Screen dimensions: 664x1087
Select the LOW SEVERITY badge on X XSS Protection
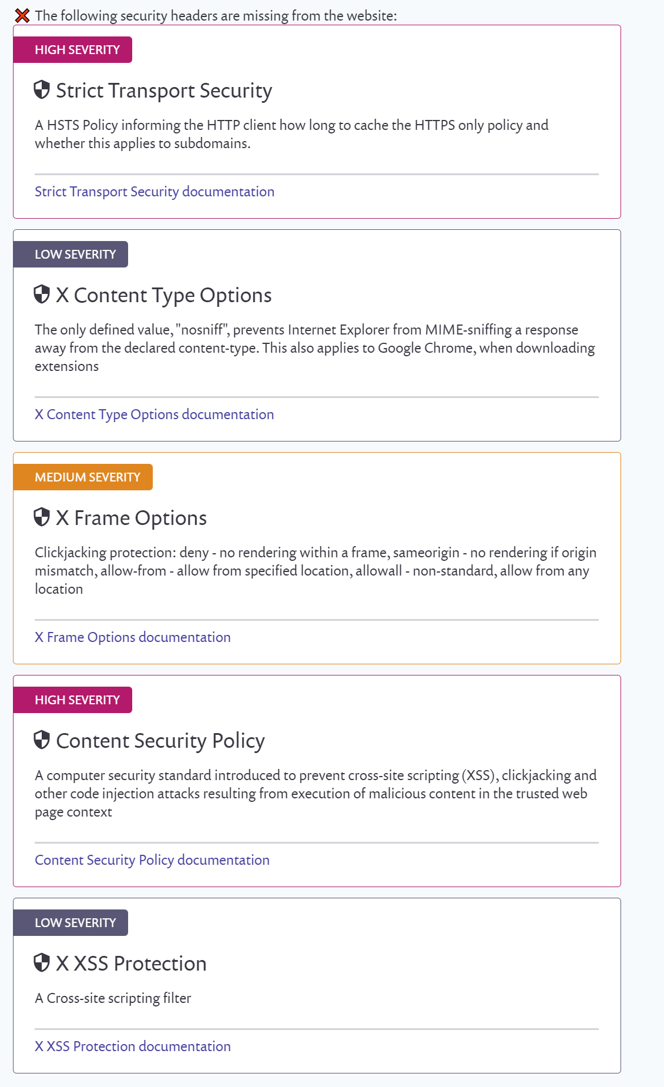(x=75, y=922)
